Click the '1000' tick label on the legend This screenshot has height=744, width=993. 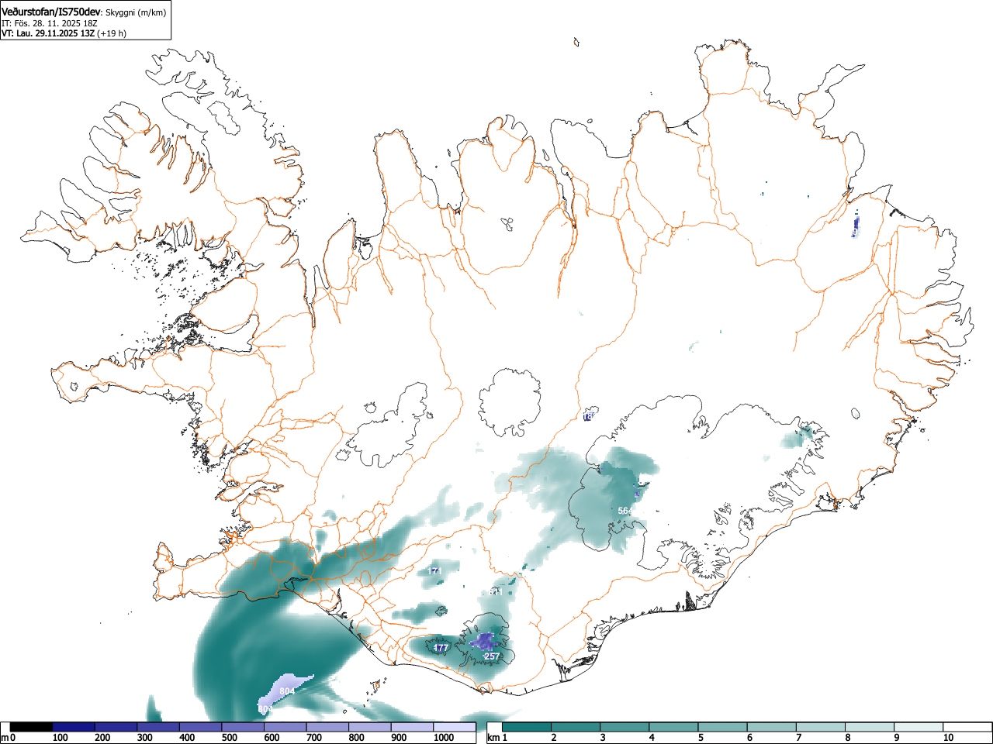444,738
